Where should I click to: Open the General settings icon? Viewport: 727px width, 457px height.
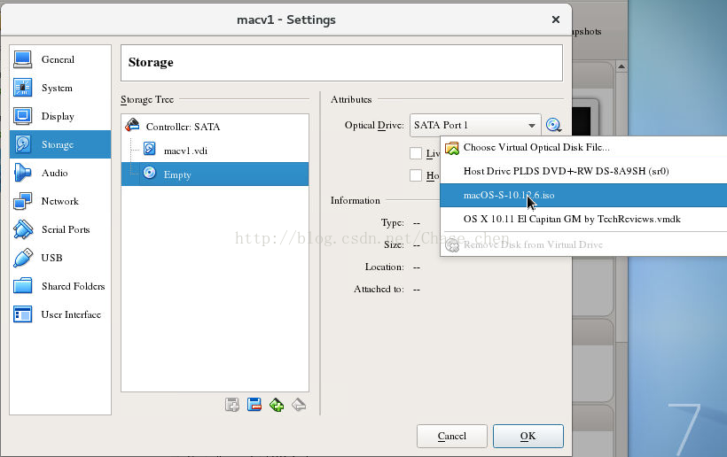click(x=23, y=59)
